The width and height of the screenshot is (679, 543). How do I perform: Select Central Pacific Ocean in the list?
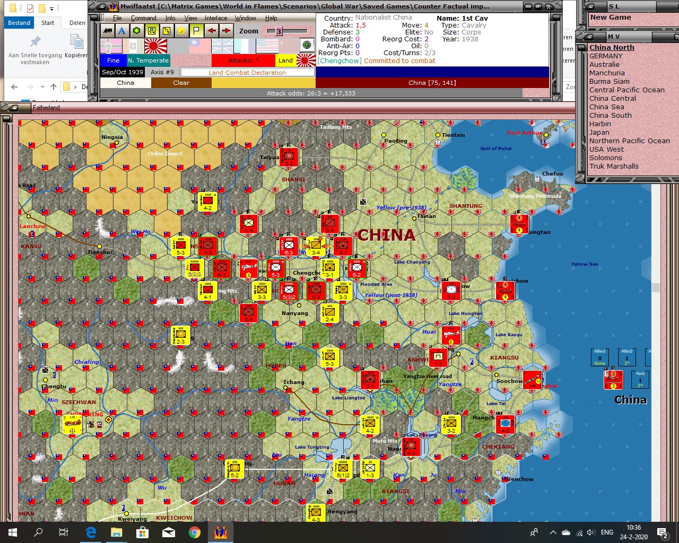627,90
